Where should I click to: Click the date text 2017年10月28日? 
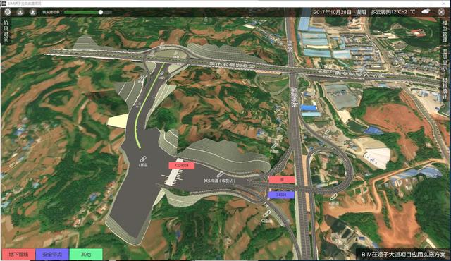click(332, 12)
